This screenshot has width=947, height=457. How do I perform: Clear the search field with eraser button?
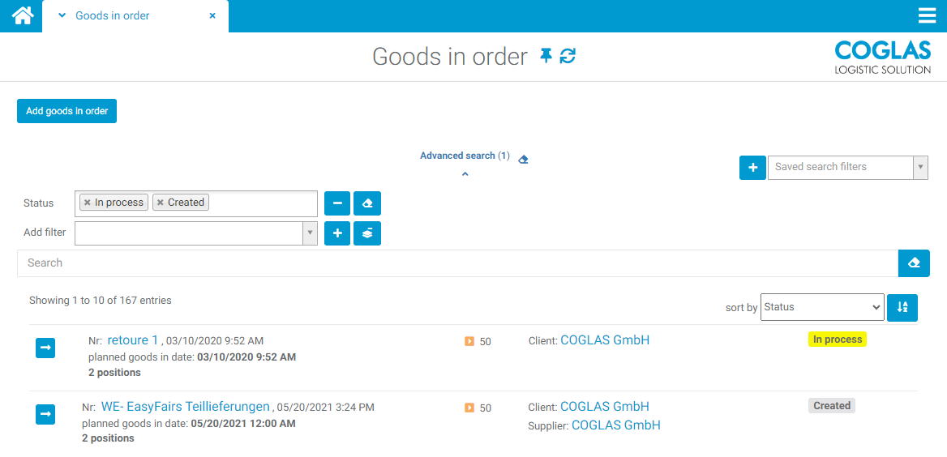914,263
